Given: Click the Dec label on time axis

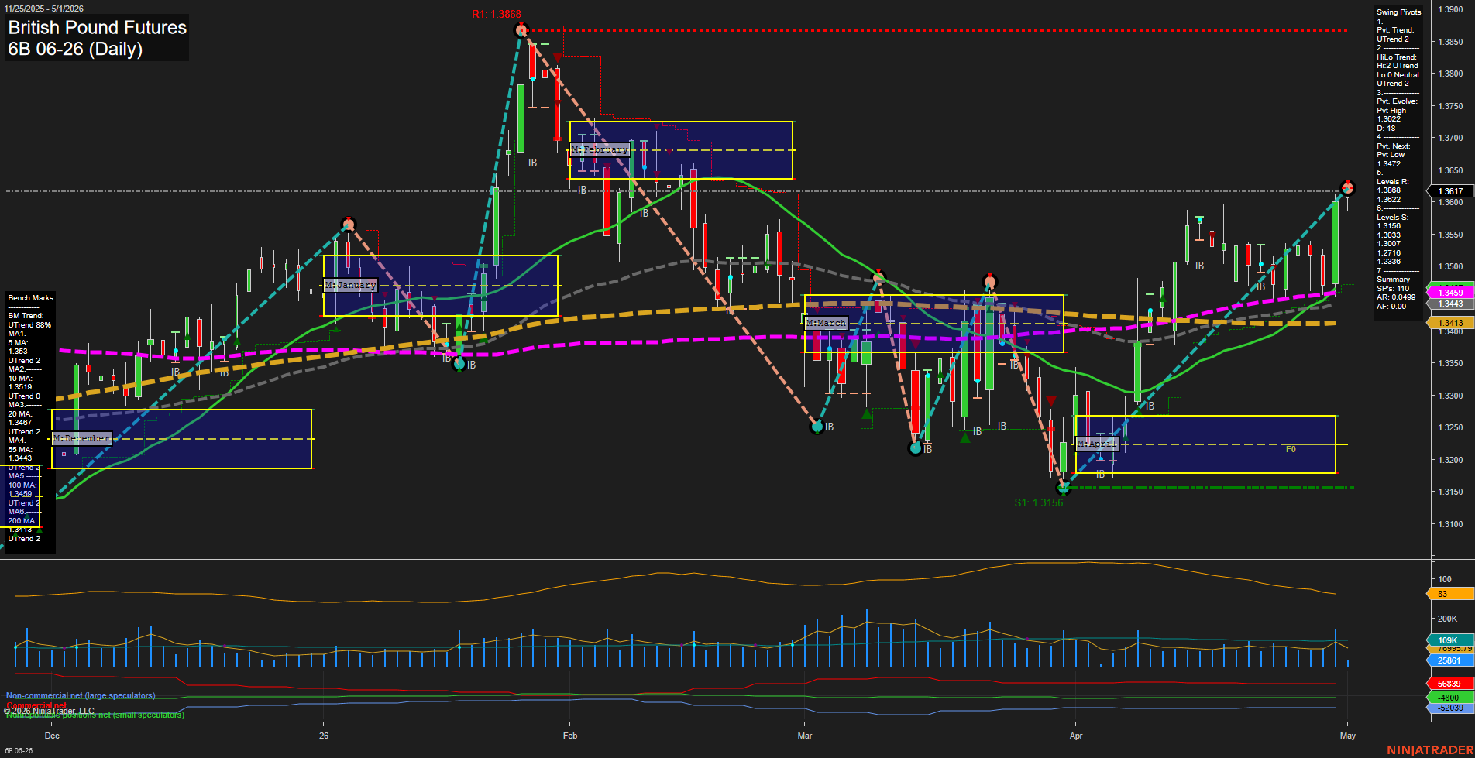Looking at the screenshot, I should (x=52, y=736).
